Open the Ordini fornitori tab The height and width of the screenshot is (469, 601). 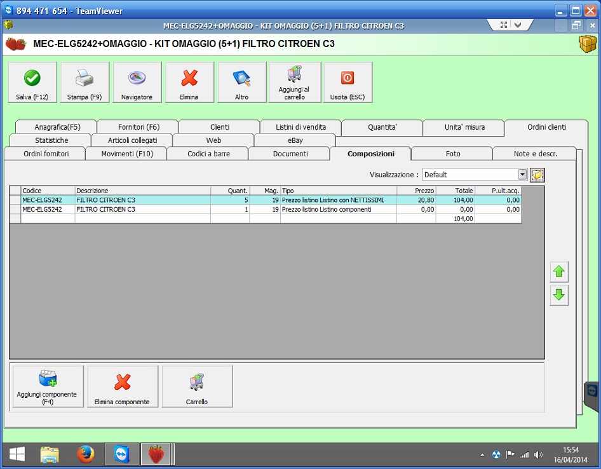pos(46,154)
